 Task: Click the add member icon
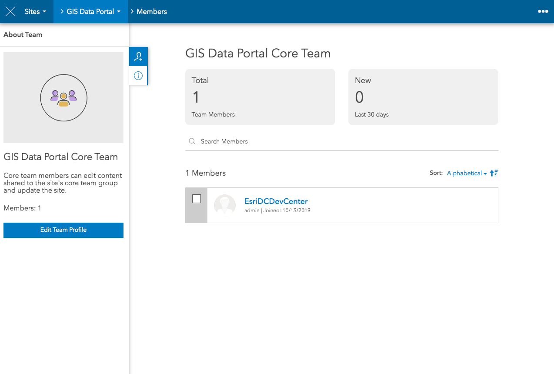pos(138,57)
